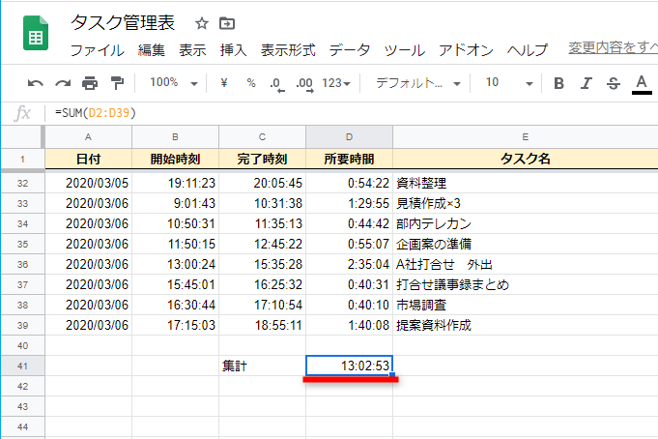
Task: Select the cell 企画案の準備
Action: (x=526, y=244)
